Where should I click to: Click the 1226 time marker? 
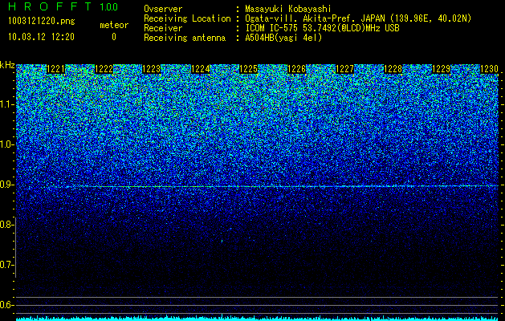click(296, 69)
